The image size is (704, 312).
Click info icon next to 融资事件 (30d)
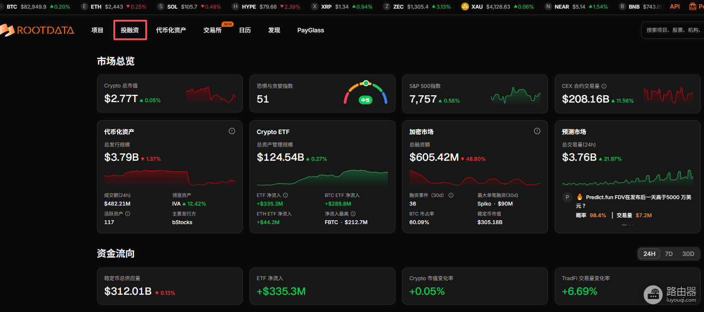point(451,195)
